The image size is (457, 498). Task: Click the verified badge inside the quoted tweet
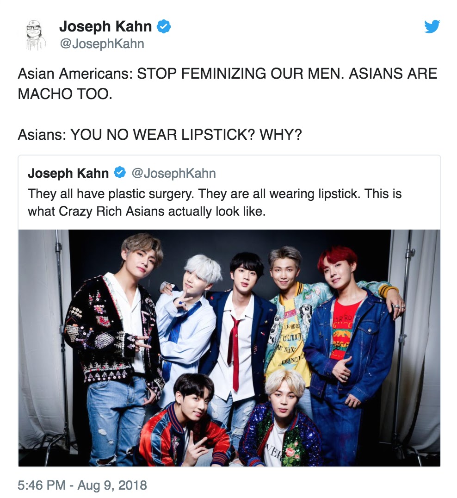[x=120, y=173]
